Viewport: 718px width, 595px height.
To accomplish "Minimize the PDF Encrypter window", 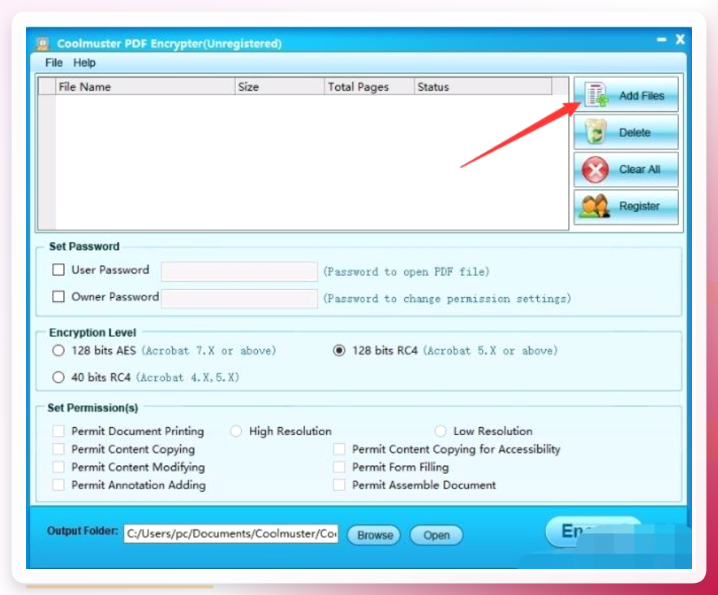I will 661,40.
